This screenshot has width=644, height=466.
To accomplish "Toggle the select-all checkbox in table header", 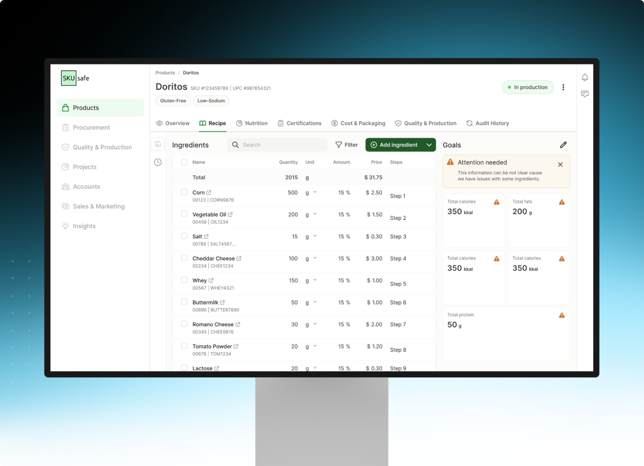I will pos(184,162).
